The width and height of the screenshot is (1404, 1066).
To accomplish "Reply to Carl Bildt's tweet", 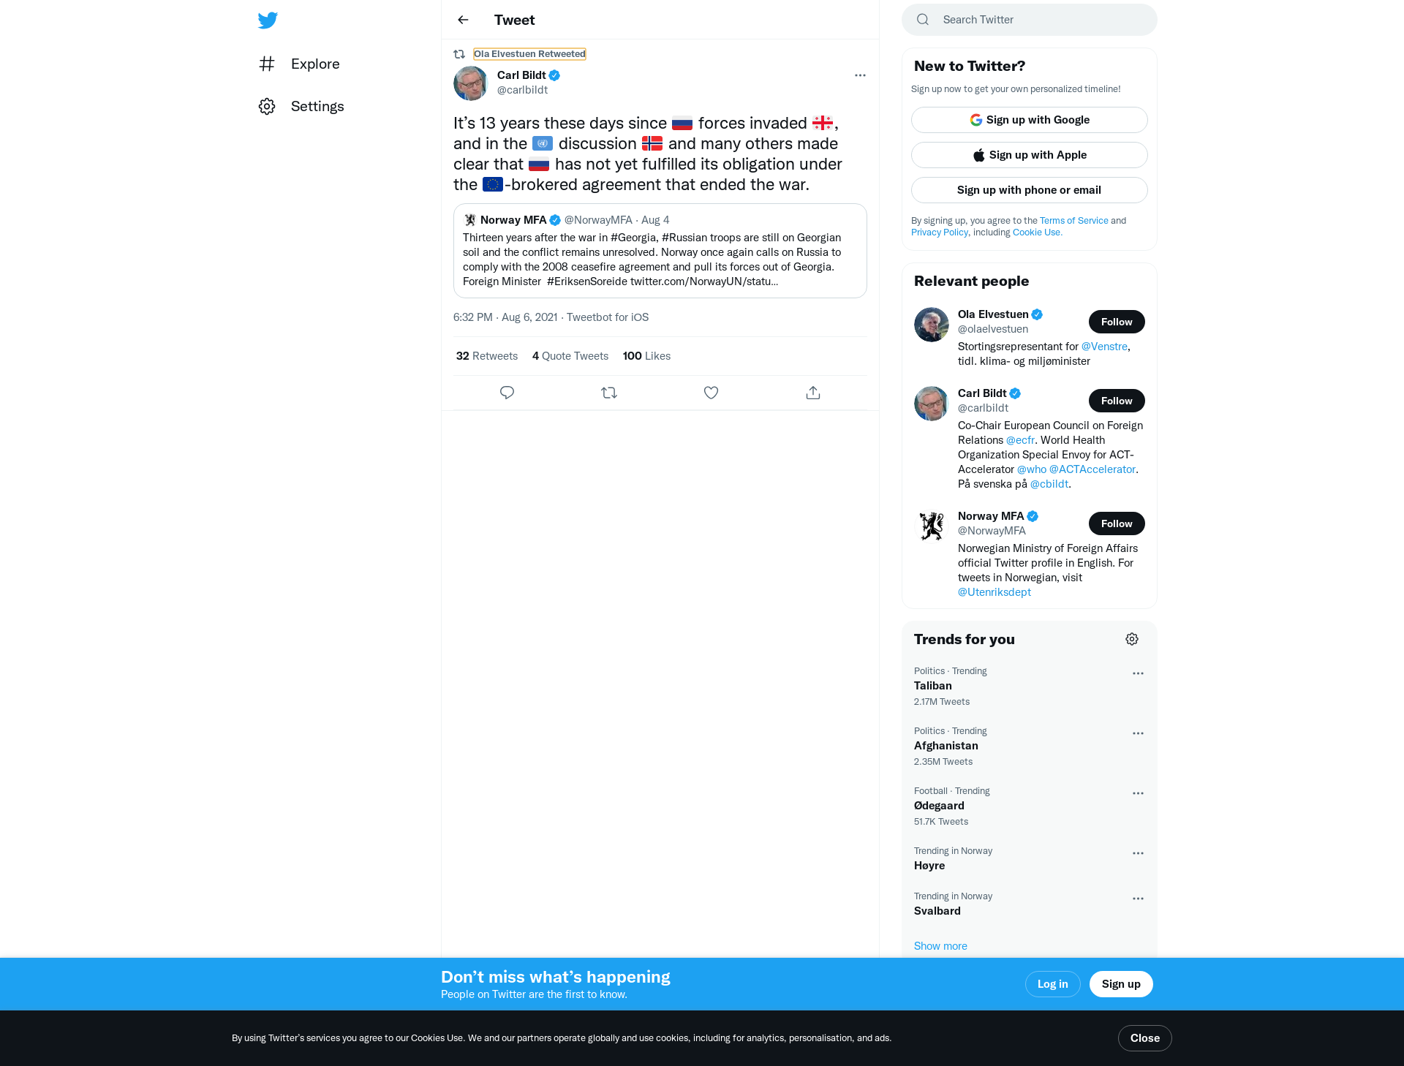I will tap(507, 393).
